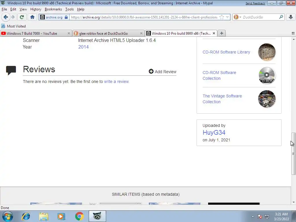296x222 pixels.
Task: Click the CD-ROM disc thumbnail
Action: click(x=267, y=75)
